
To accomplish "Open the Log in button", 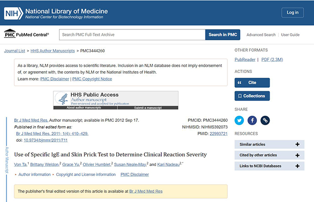I will tap(293, 13).
